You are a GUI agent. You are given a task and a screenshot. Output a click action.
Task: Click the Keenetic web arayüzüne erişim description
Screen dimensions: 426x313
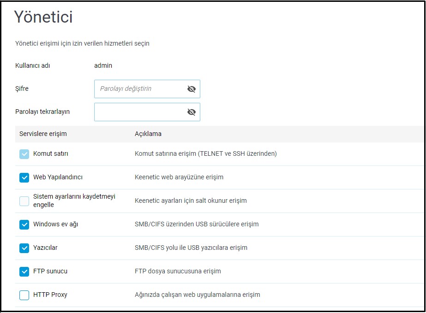point(179,177)
